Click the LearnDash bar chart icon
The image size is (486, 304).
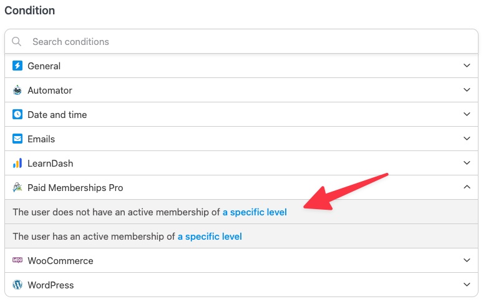17,163
